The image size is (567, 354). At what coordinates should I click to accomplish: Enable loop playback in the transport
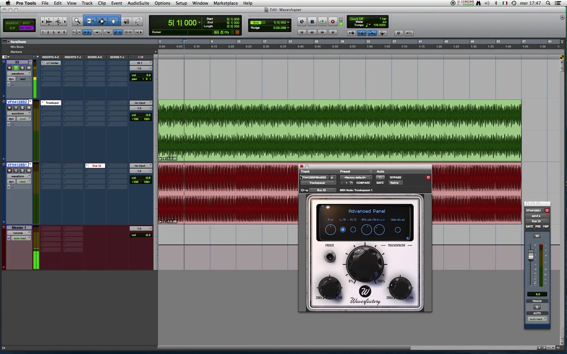pyautogui.click(x=323, y=22)
